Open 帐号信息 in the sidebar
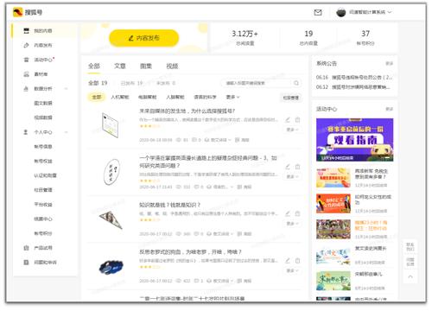 click(x=43, y=147)
